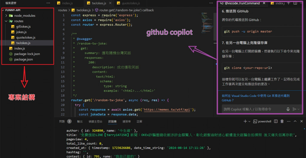Open the 問題 (Problems) panel tab
The width and height of the screenshot is (306, 158).
[x=62, y=121]
